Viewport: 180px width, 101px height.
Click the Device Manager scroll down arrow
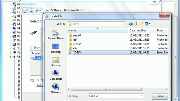point(176,99)
